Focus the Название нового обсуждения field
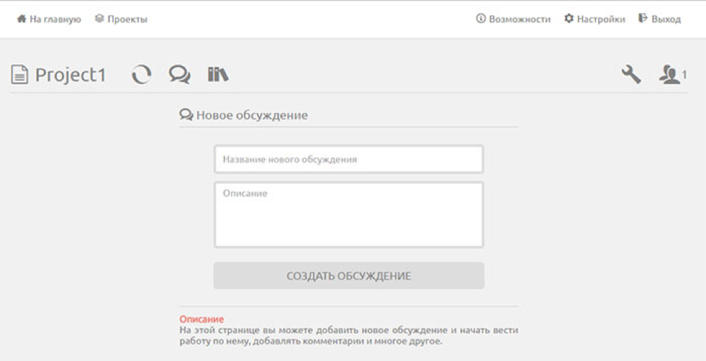706x361 pixels. (348, 159)
